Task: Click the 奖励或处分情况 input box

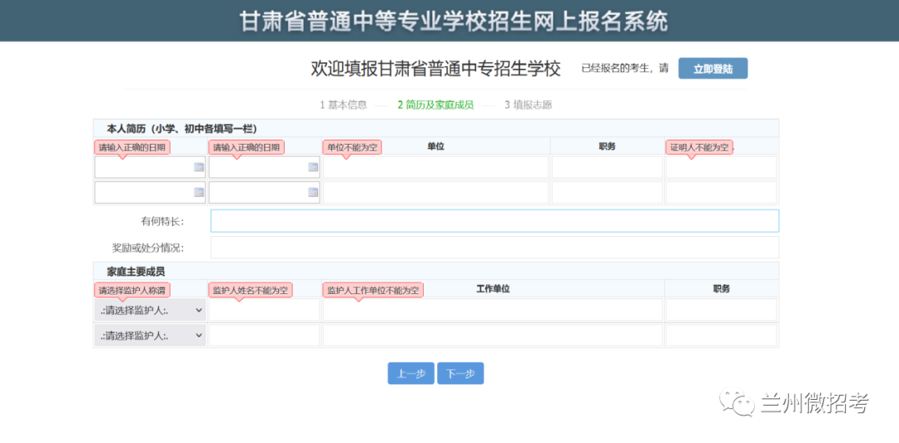Action: 494,248
